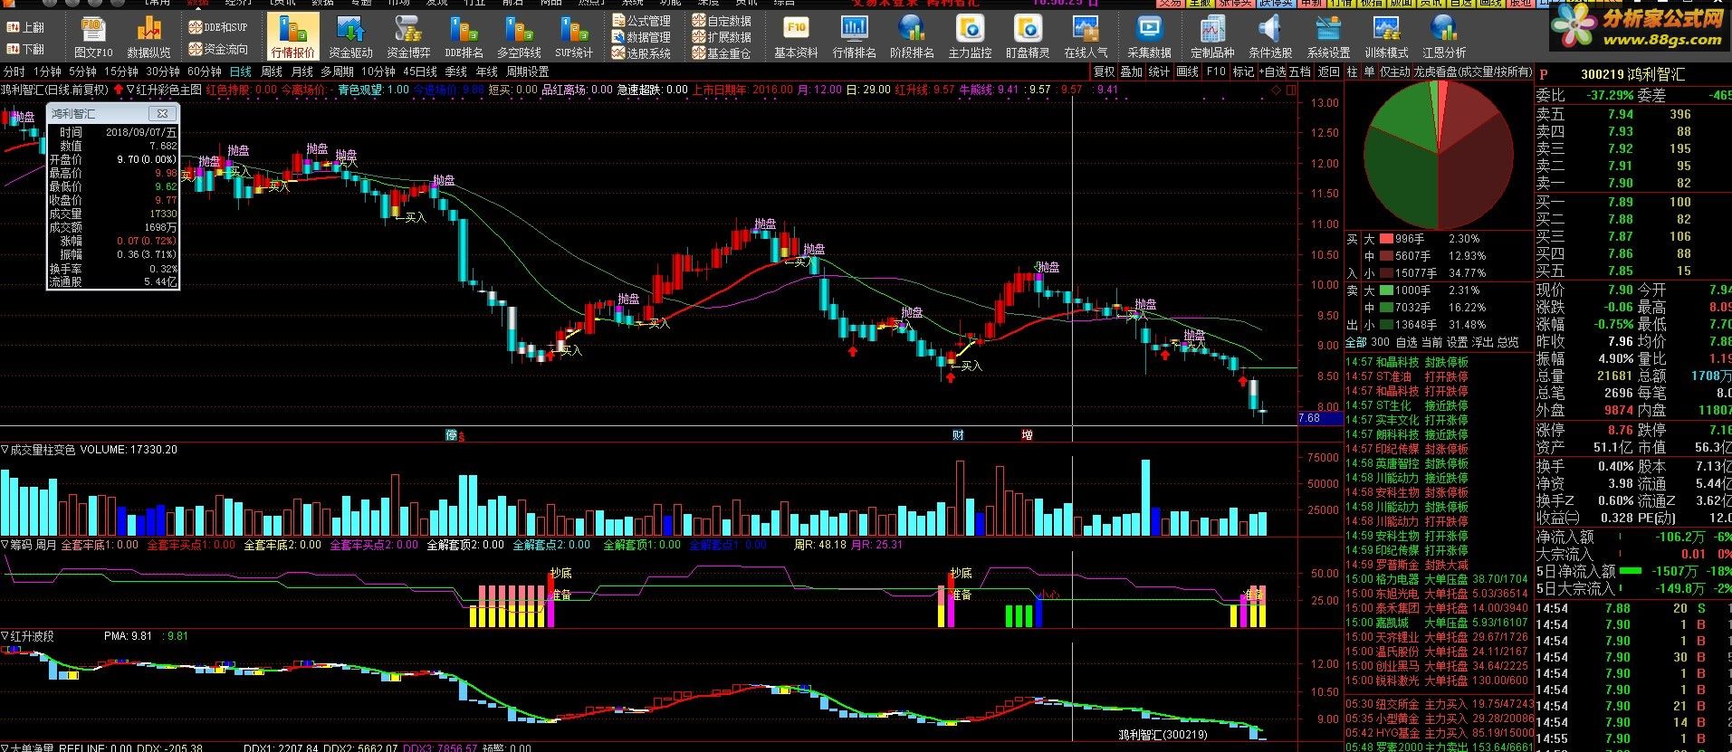
Task: Open 公式管理 from toolbar
Action: (641, 20)
